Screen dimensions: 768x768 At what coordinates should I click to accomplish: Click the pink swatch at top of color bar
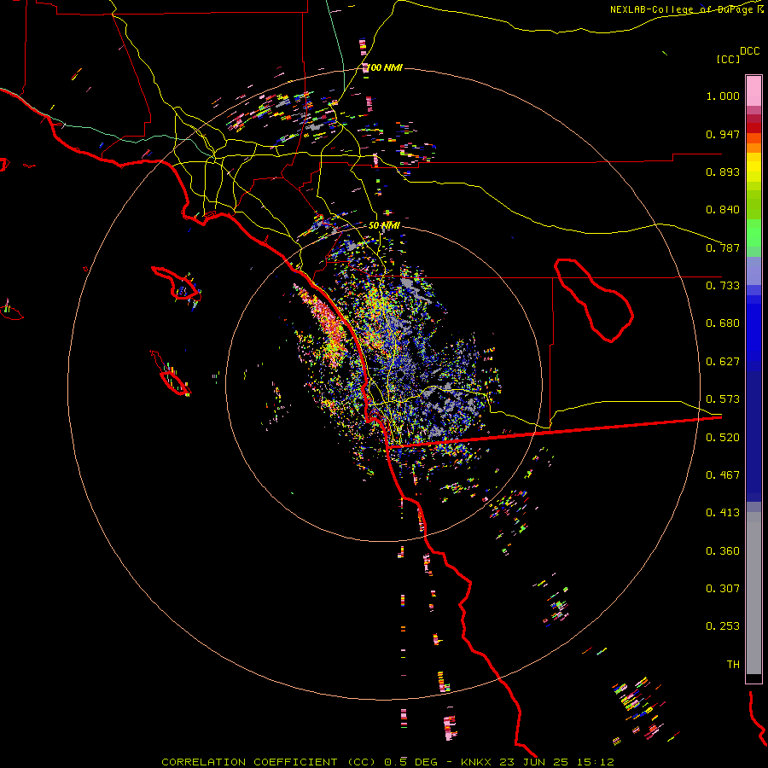click(x=753, y=91)
